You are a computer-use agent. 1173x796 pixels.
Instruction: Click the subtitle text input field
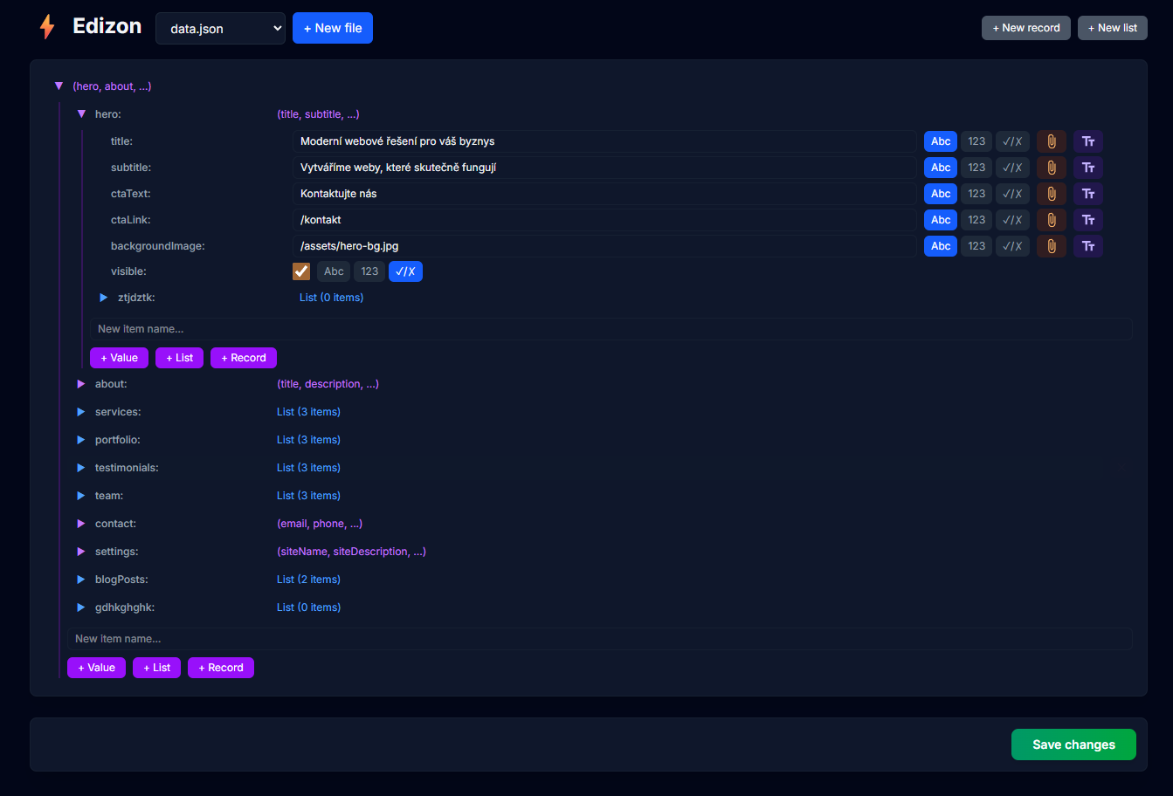(604, 168)
